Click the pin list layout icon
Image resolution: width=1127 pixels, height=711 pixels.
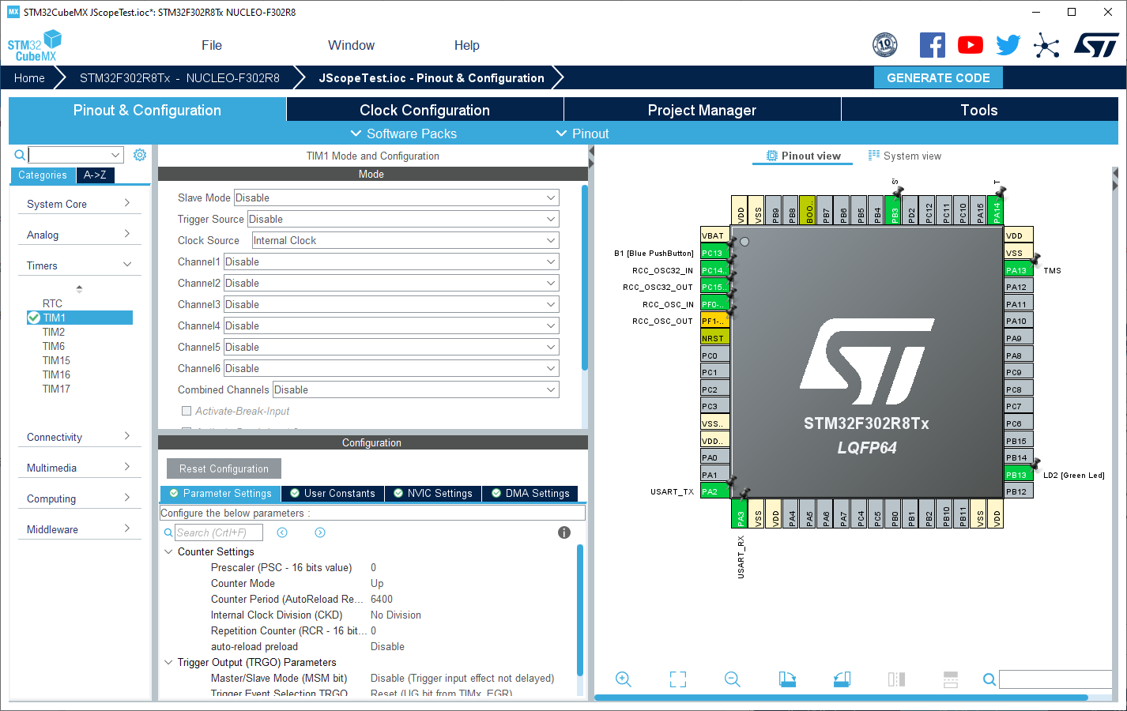point(951,679)
